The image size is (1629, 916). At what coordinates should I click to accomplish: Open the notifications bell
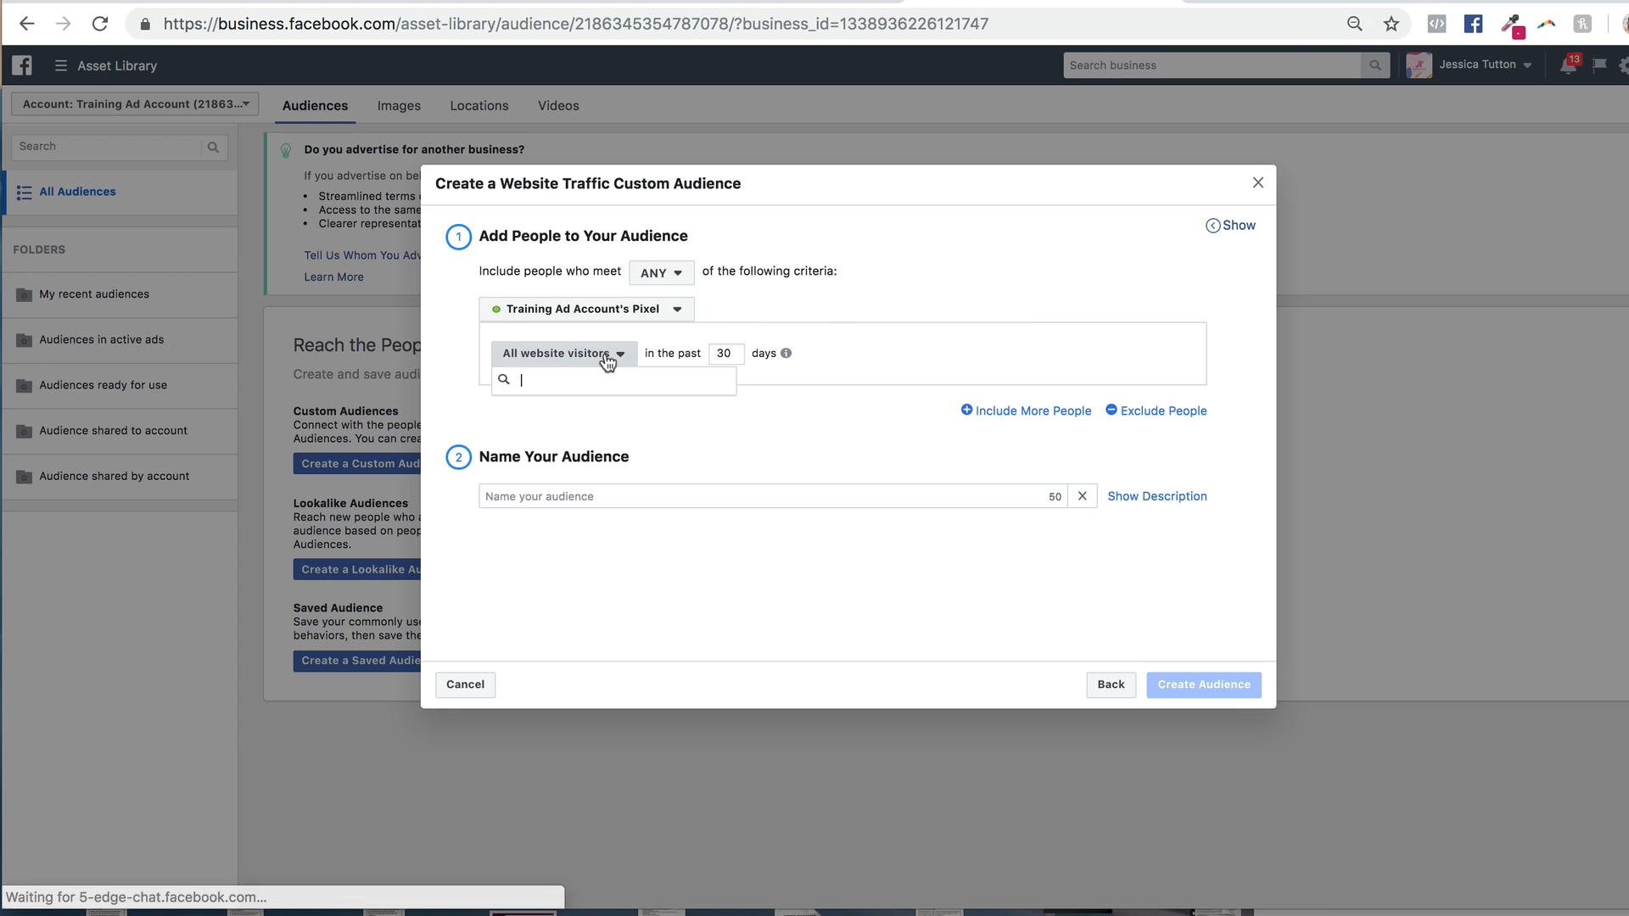coord(1568,65)
